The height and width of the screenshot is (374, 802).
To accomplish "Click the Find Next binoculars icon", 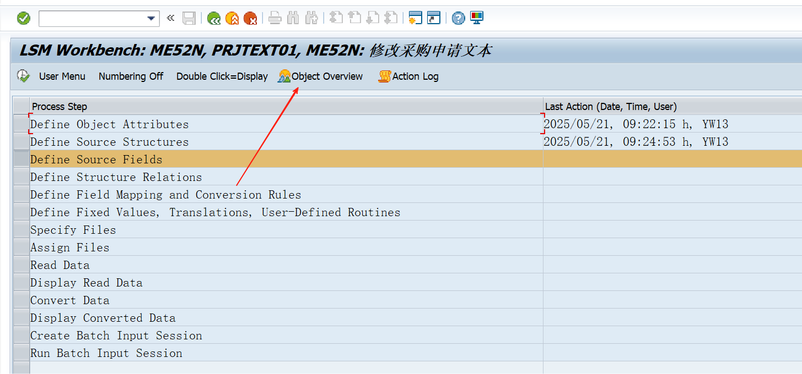I will click(x=311, y=19).
